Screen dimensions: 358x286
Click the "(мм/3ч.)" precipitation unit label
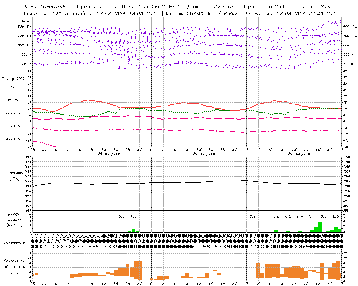(x=14, y=214)
